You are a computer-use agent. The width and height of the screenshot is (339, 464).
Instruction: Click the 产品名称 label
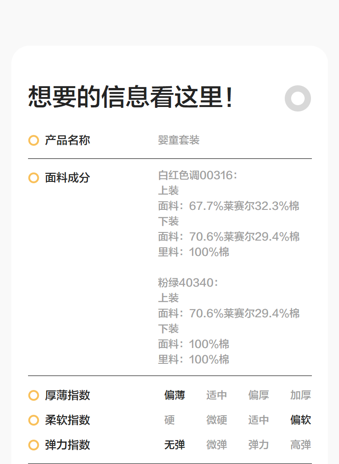tap(67, 140)
